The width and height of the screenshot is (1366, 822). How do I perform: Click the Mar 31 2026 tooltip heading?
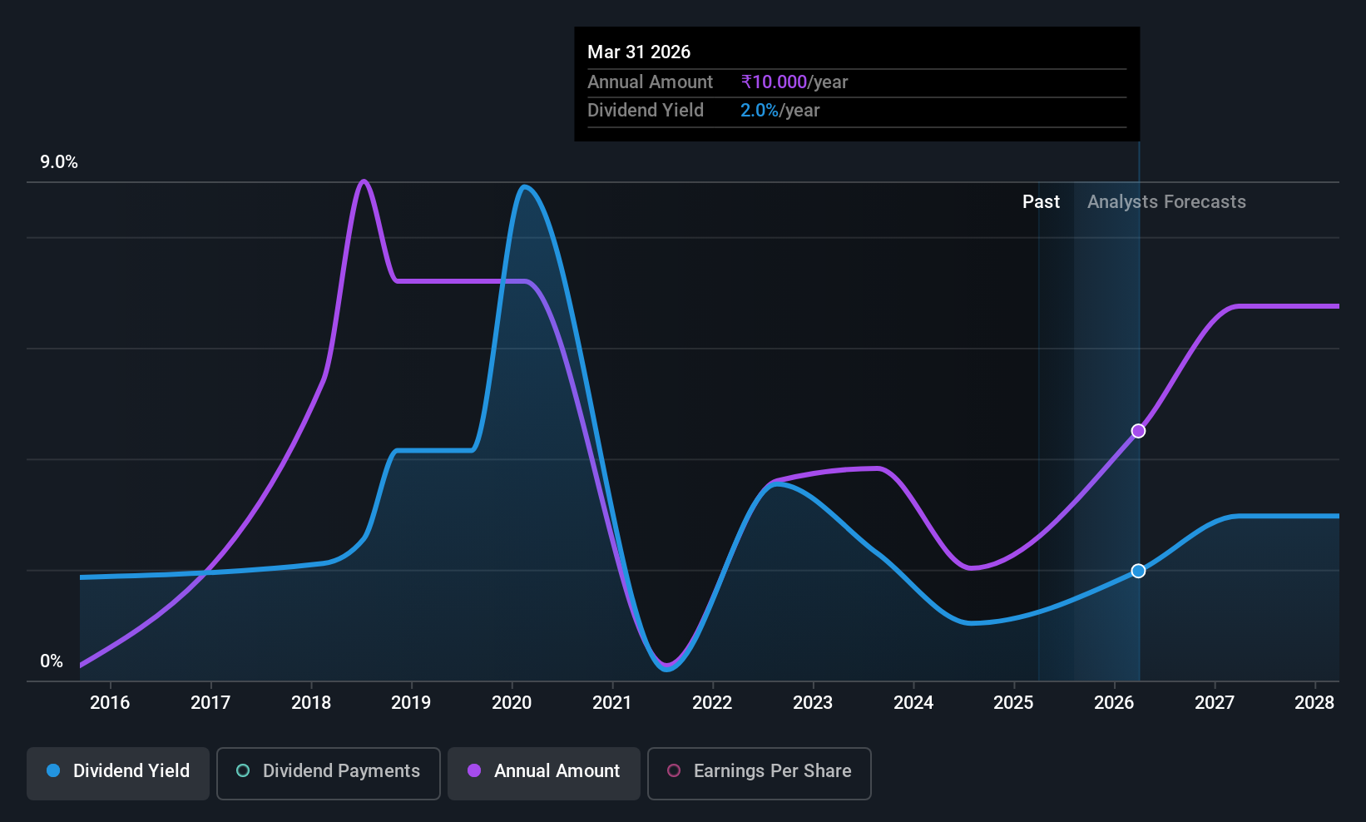[639, 52]
